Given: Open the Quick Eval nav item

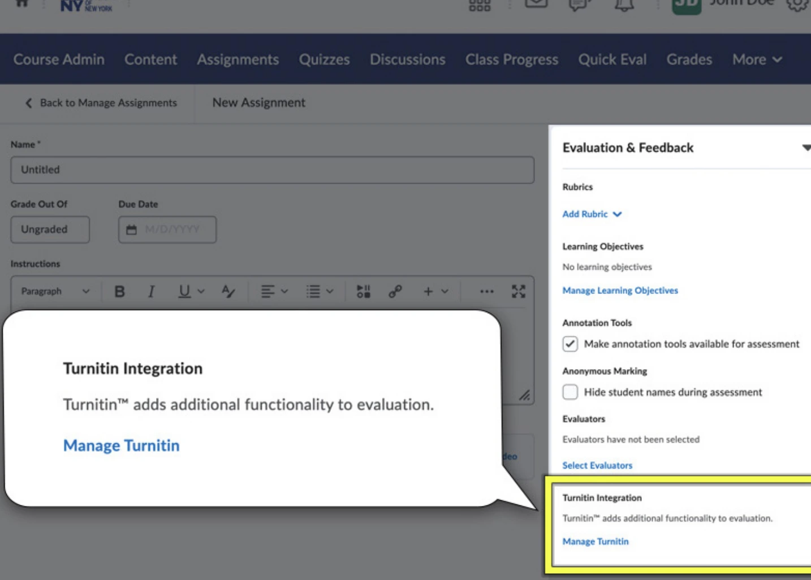Looking at the screenshot, I should [x=612, y=59].
